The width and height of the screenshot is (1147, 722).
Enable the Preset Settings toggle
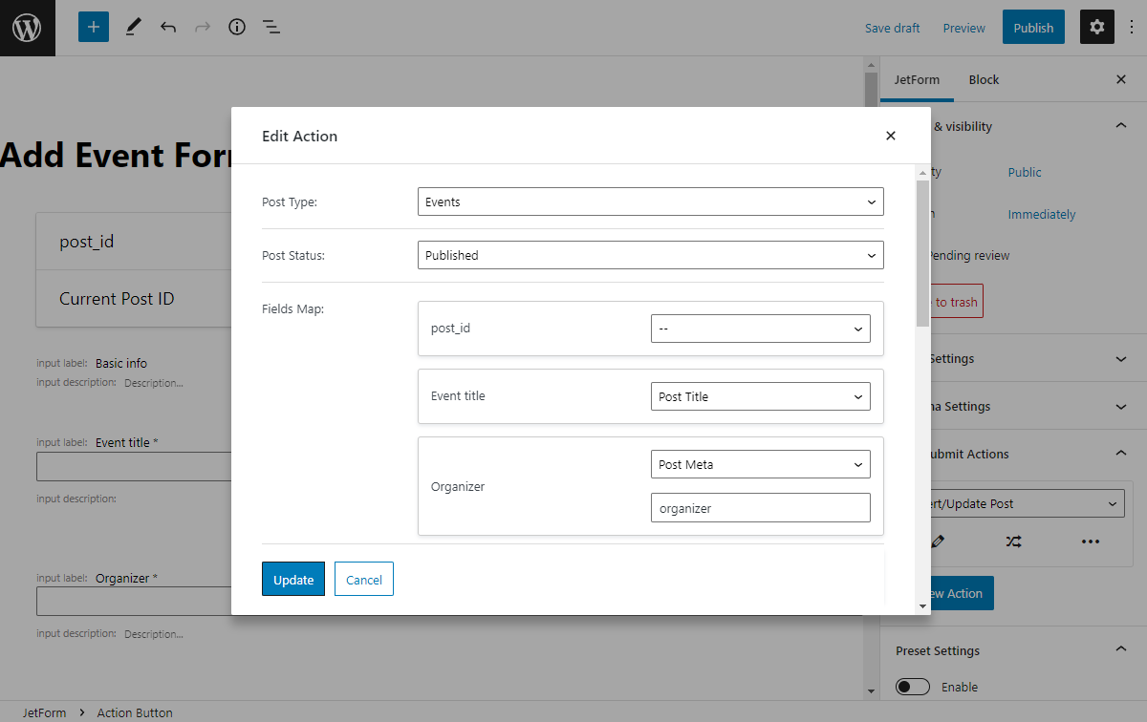(913, 686)
